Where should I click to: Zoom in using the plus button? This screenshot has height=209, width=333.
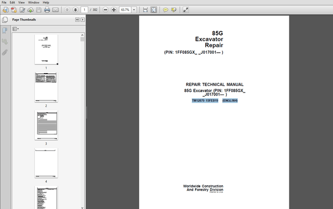point(114,10)
